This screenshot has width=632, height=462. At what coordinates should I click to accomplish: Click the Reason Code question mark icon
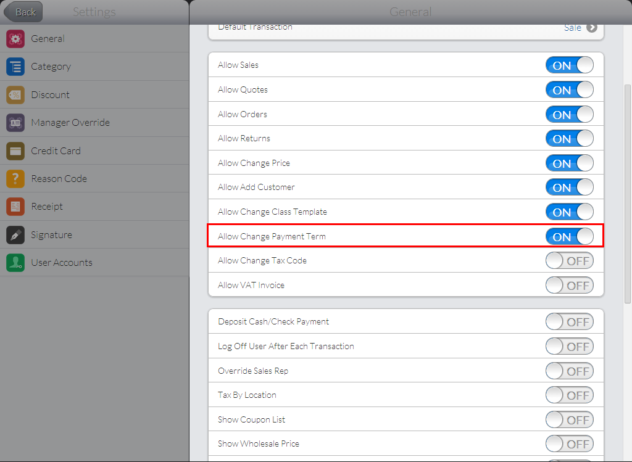[15, 178]
